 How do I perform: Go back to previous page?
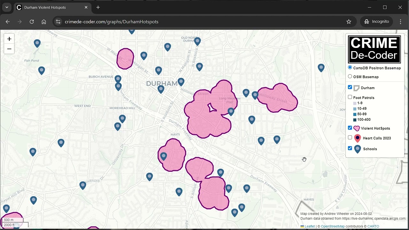8,22
